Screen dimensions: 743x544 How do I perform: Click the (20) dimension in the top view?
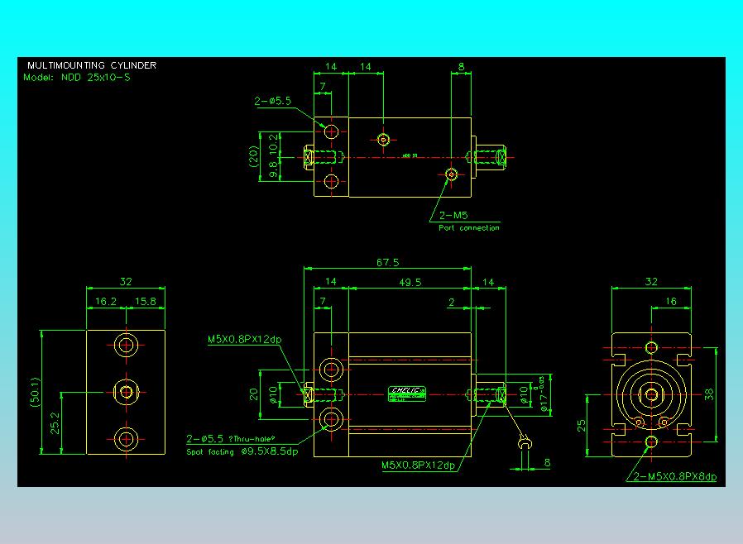253,156
